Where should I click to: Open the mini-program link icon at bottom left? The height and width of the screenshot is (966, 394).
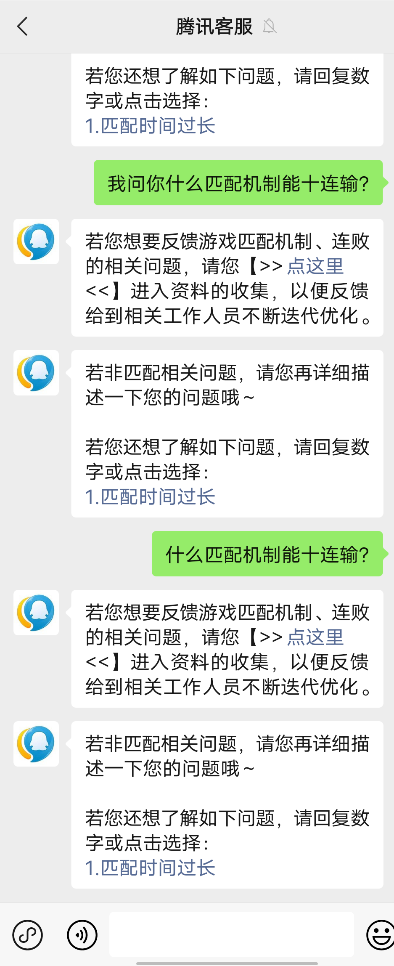pyautogui.click(x=28, y=935)
